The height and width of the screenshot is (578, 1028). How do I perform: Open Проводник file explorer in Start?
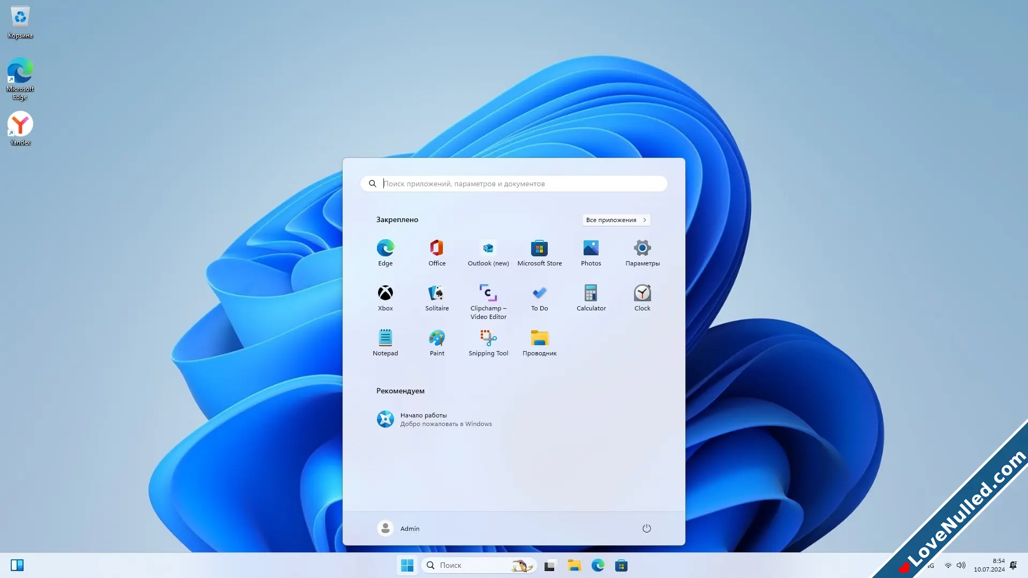(540, 343)
